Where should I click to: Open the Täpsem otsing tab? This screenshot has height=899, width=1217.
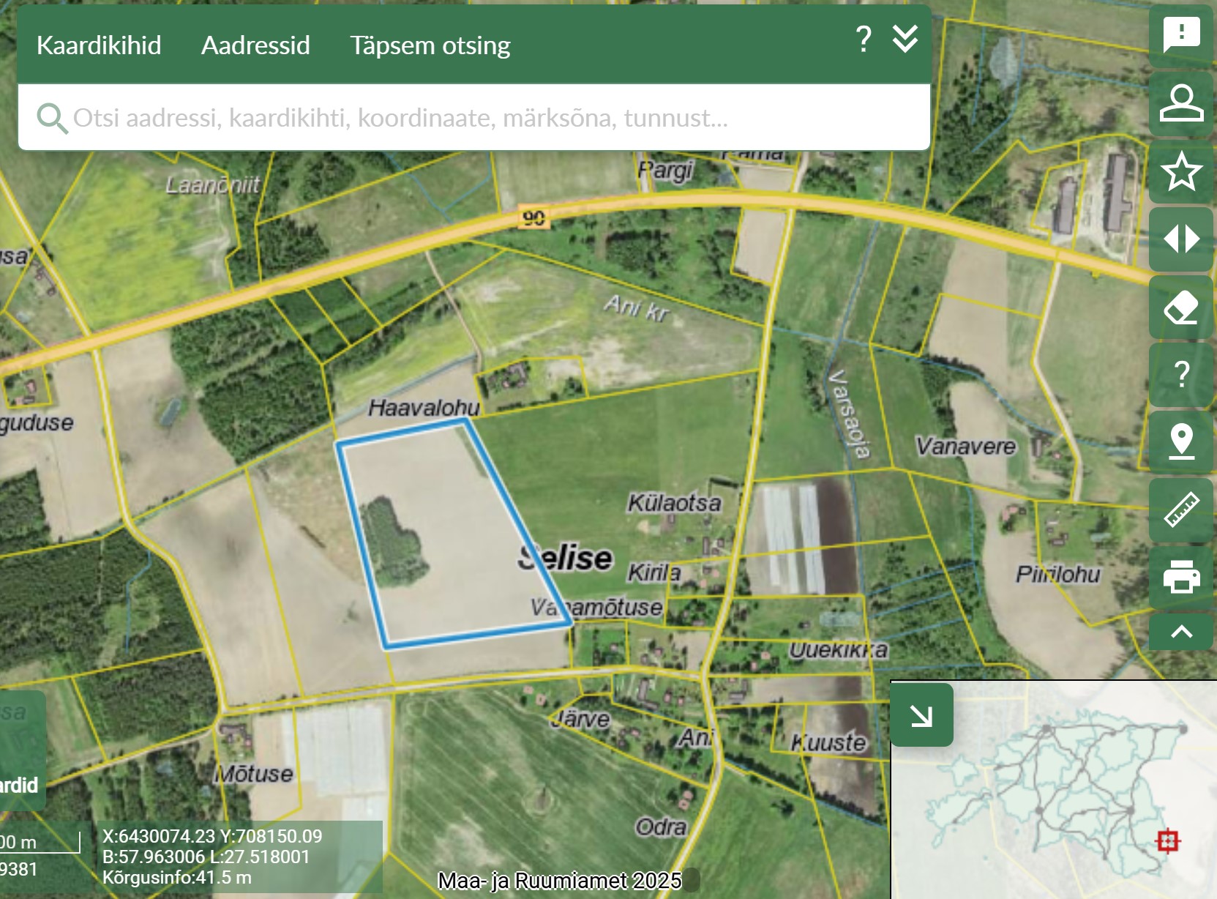pos(430,45)
